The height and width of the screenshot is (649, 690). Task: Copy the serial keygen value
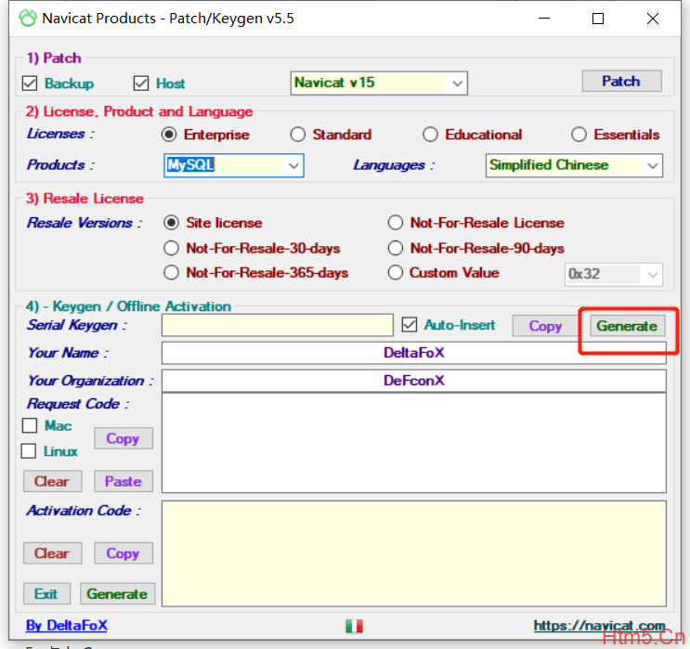click(545, 326)
